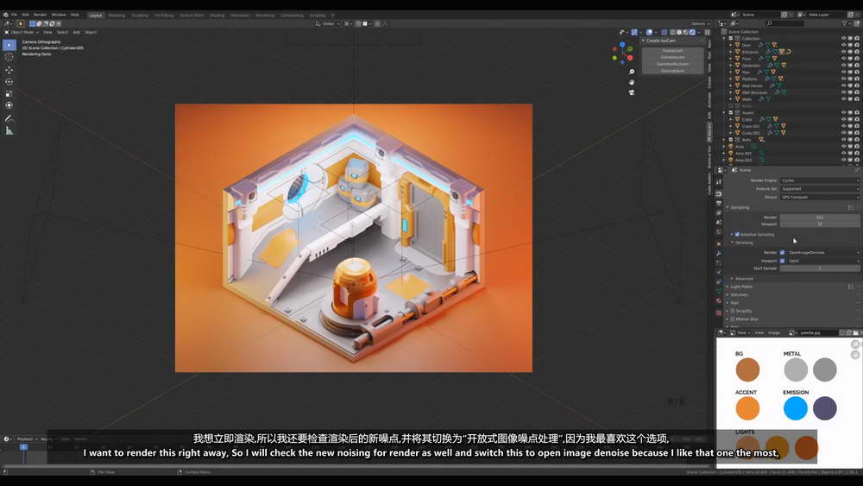
Task: Open Output properties tab icon
Action: pyautogui.click(x=719, y=203)
